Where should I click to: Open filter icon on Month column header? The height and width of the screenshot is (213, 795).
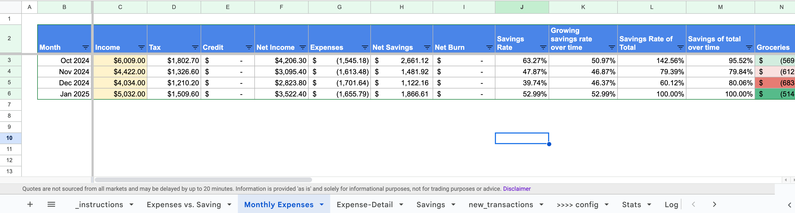coord(85,47)
